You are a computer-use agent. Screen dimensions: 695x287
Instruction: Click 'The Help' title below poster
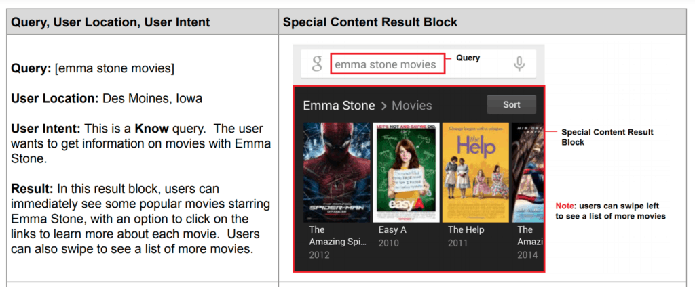466,230
